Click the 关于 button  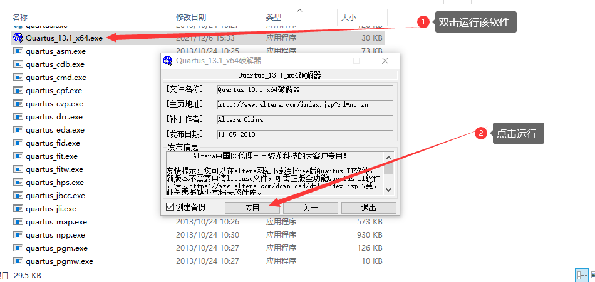[310, 208]
